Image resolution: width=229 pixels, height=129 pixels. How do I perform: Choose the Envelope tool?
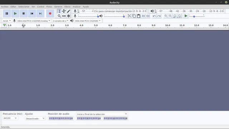pyautogui.click(x=64, y=11)
